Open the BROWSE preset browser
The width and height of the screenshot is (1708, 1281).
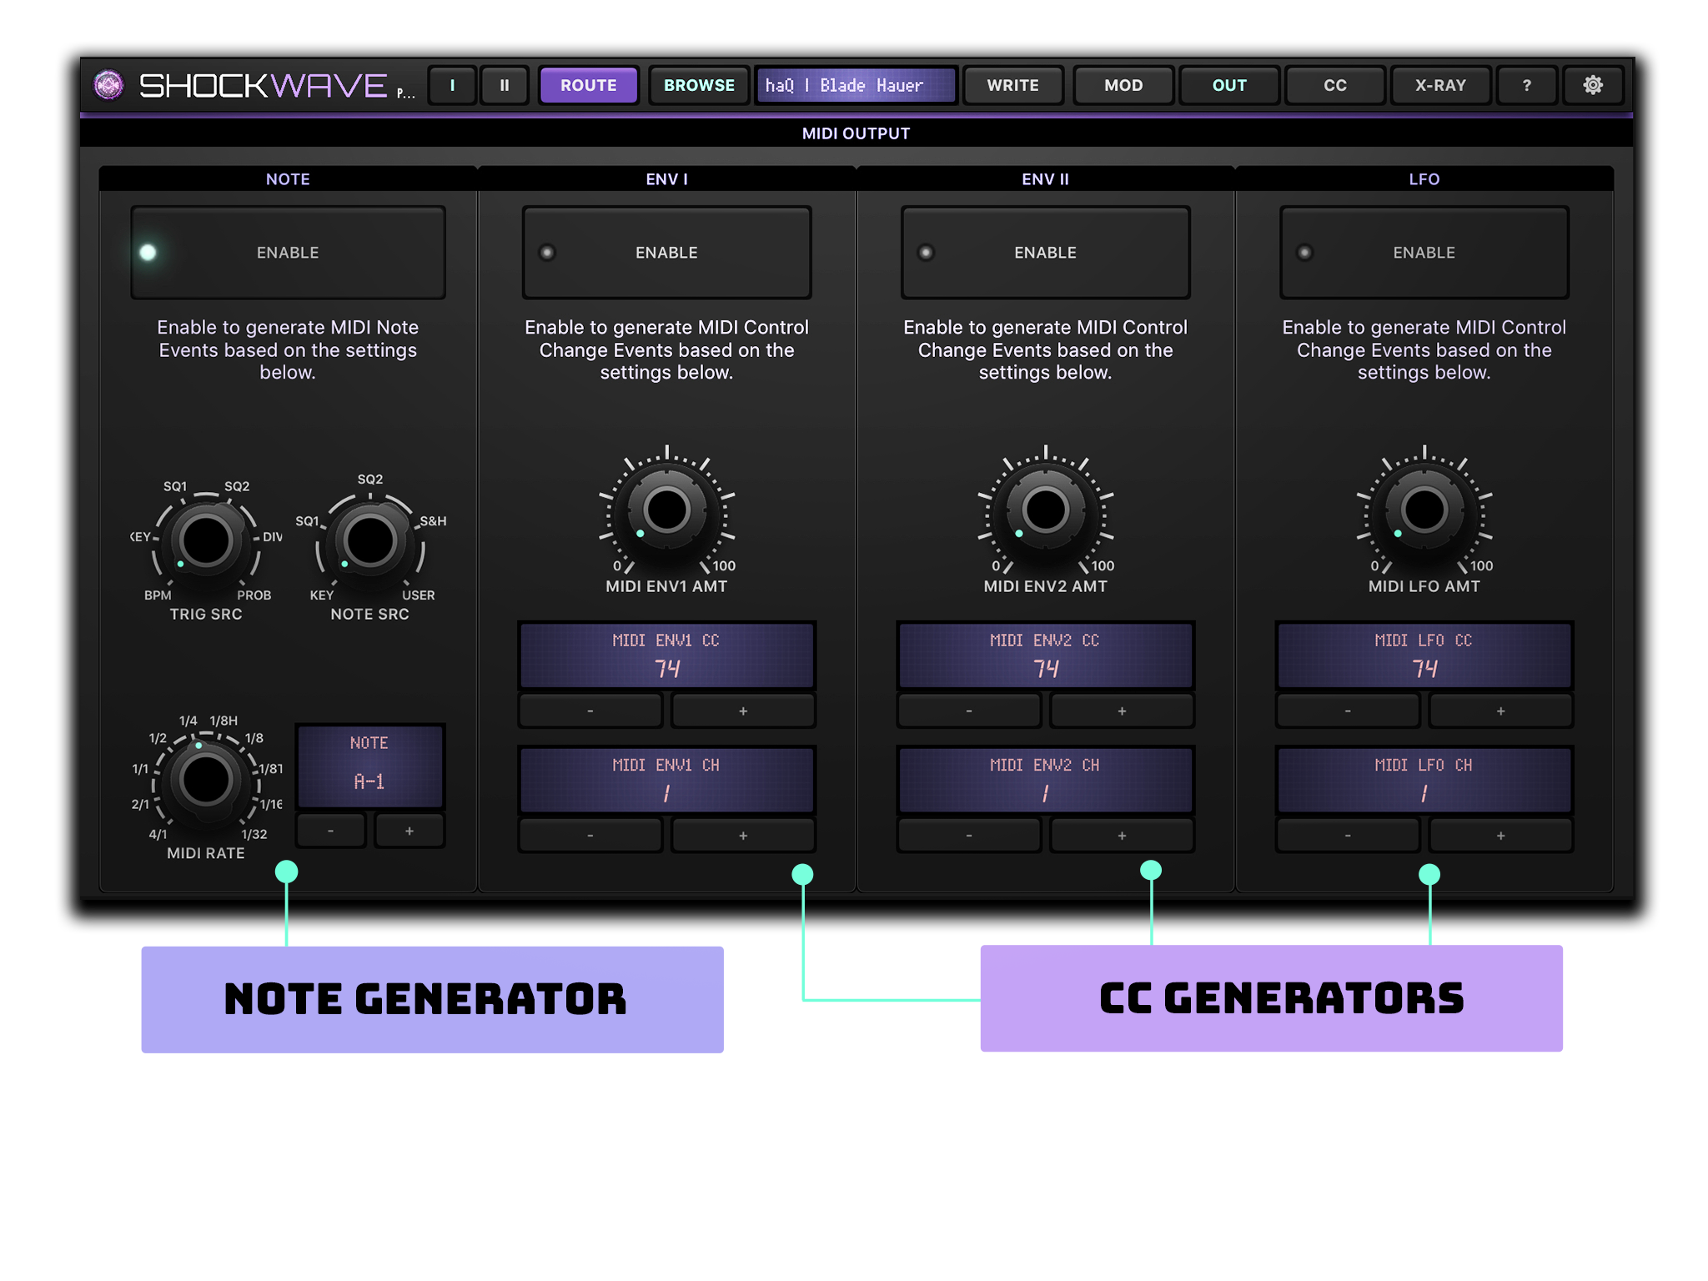click(x=699, y=85)
